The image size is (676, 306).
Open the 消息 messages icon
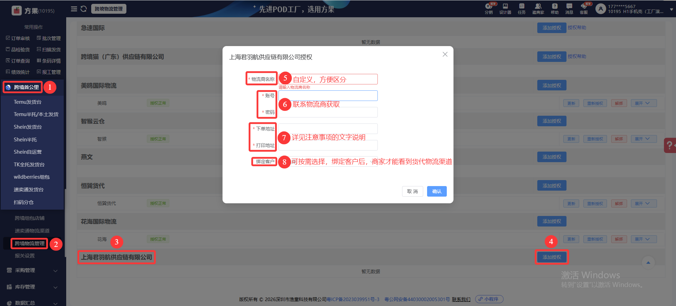569,8
